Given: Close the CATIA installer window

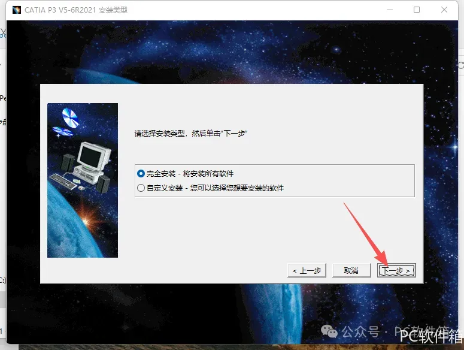Looking at the screenshot, I should click(x=444, y=10).
